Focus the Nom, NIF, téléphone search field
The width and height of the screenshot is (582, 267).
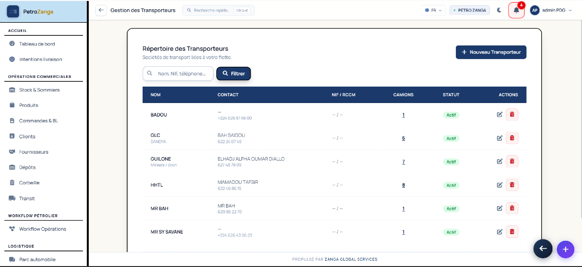point(178,74)
